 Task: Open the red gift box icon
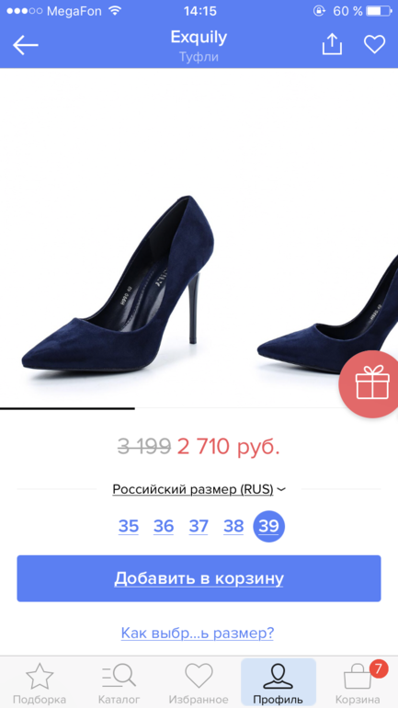click(x=369, y=383)
